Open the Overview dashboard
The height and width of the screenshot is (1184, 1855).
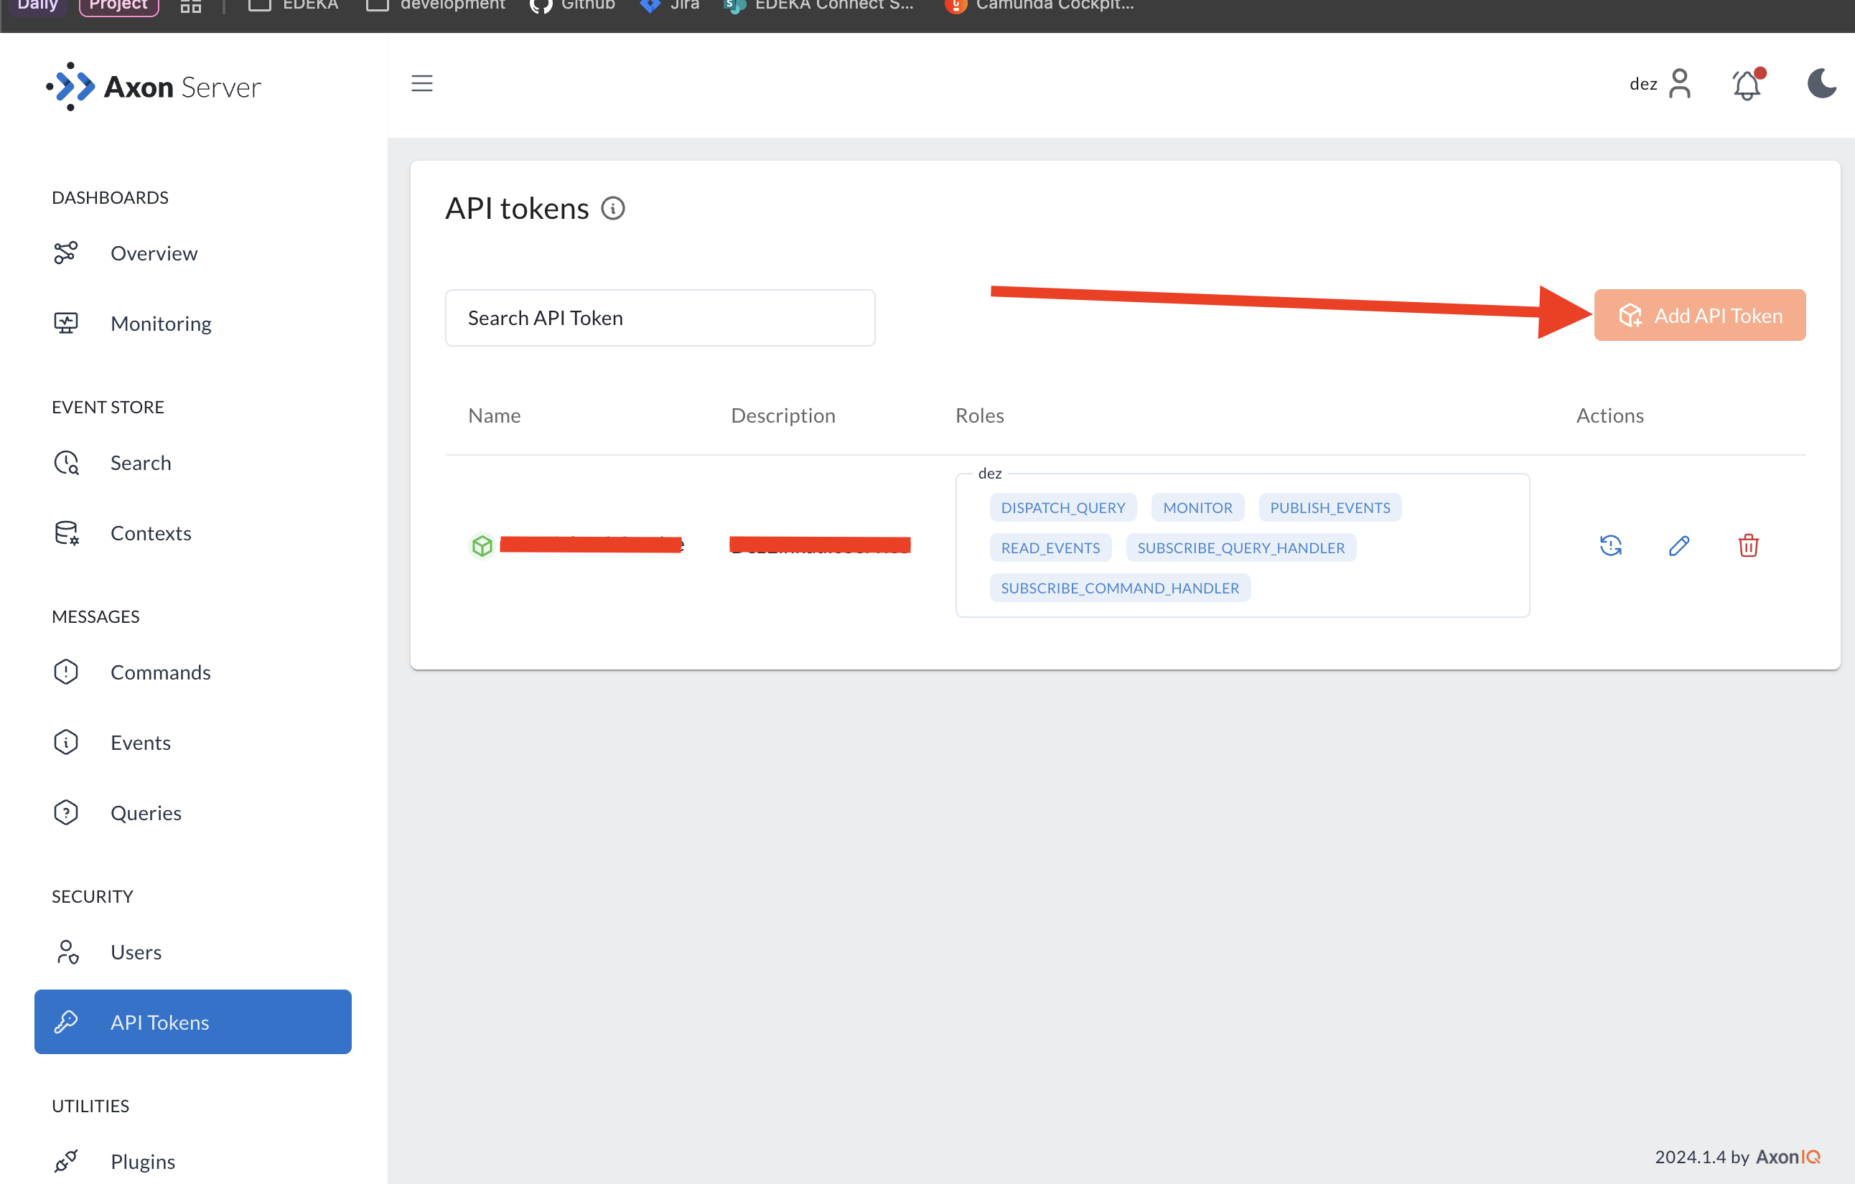pos(154,253)
